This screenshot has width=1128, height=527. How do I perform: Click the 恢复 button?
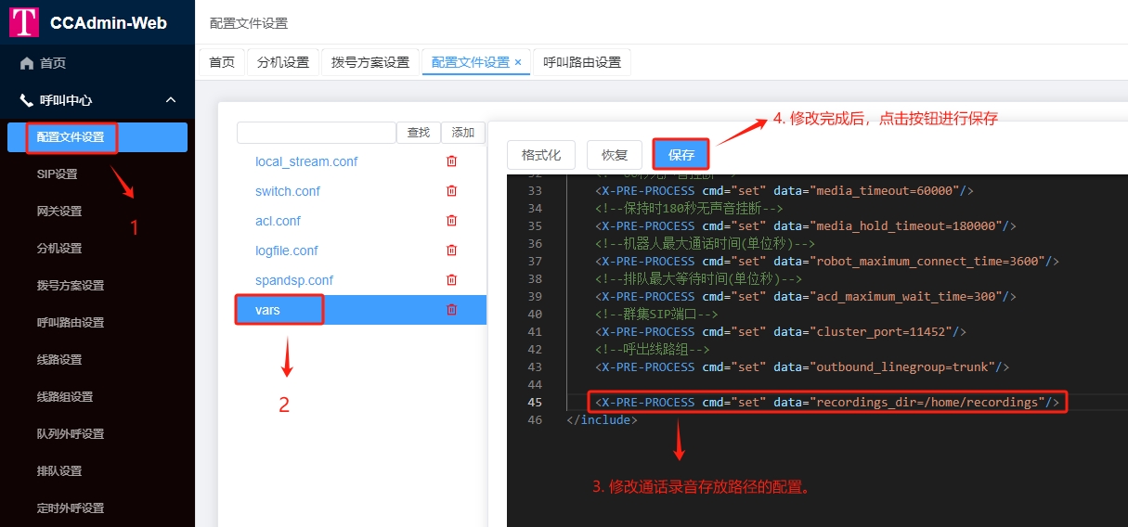pyautogui.click(x=615, y=155)
